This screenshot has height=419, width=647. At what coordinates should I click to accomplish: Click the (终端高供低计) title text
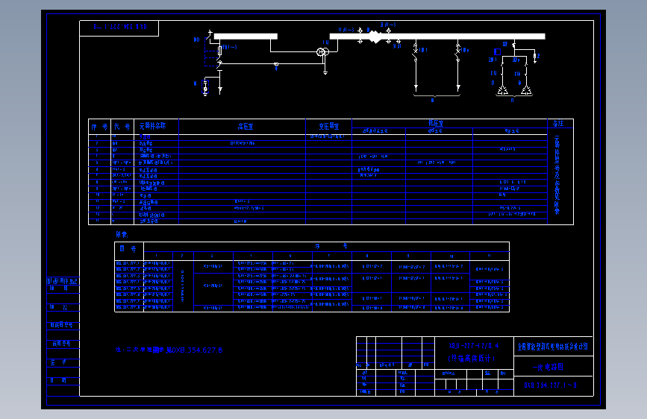pos(471,359)
